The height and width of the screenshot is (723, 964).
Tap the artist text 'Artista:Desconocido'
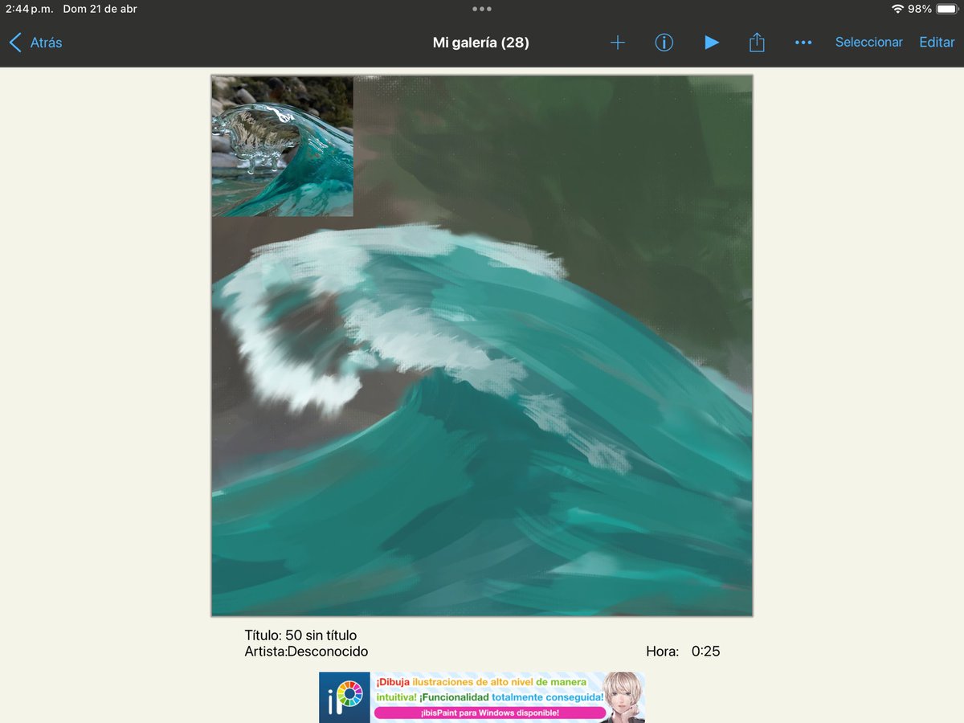[x=306, y=652]
